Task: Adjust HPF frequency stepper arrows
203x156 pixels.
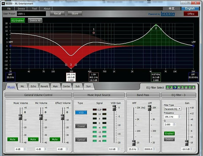Action: pyautogui.click(x=138, y=149)
